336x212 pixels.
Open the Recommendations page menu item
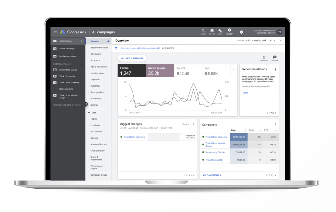99,48
